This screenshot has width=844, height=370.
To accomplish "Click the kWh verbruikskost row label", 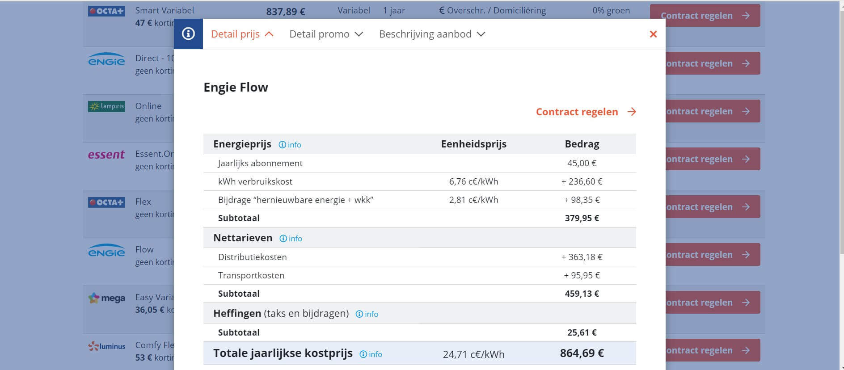I will (x=255, y=181).
